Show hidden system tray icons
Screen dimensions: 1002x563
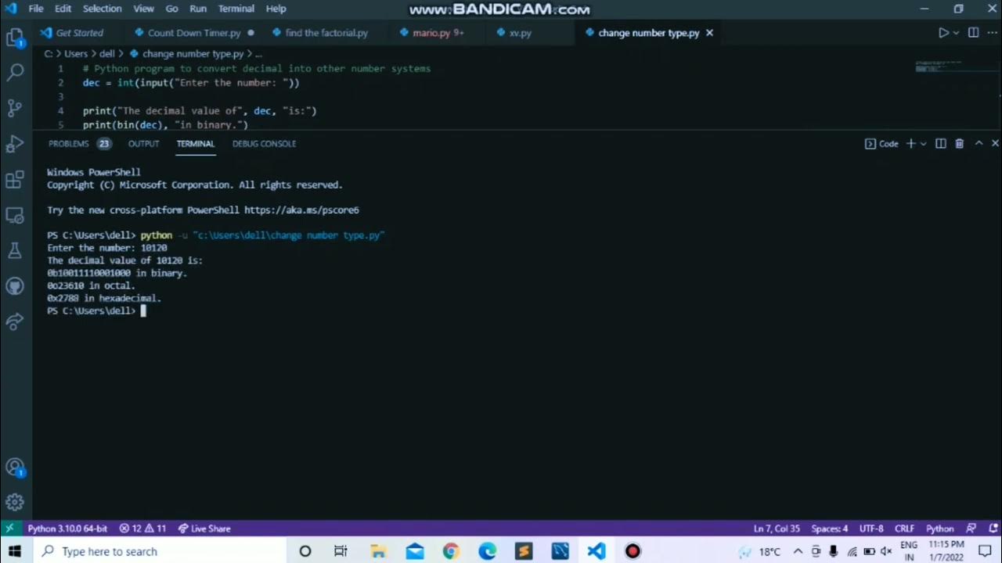[x=798, y=551]
